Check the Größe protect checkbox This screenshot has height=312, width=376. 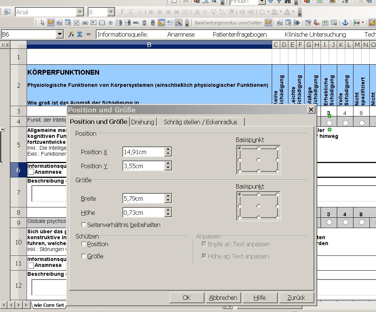(84, 256)
